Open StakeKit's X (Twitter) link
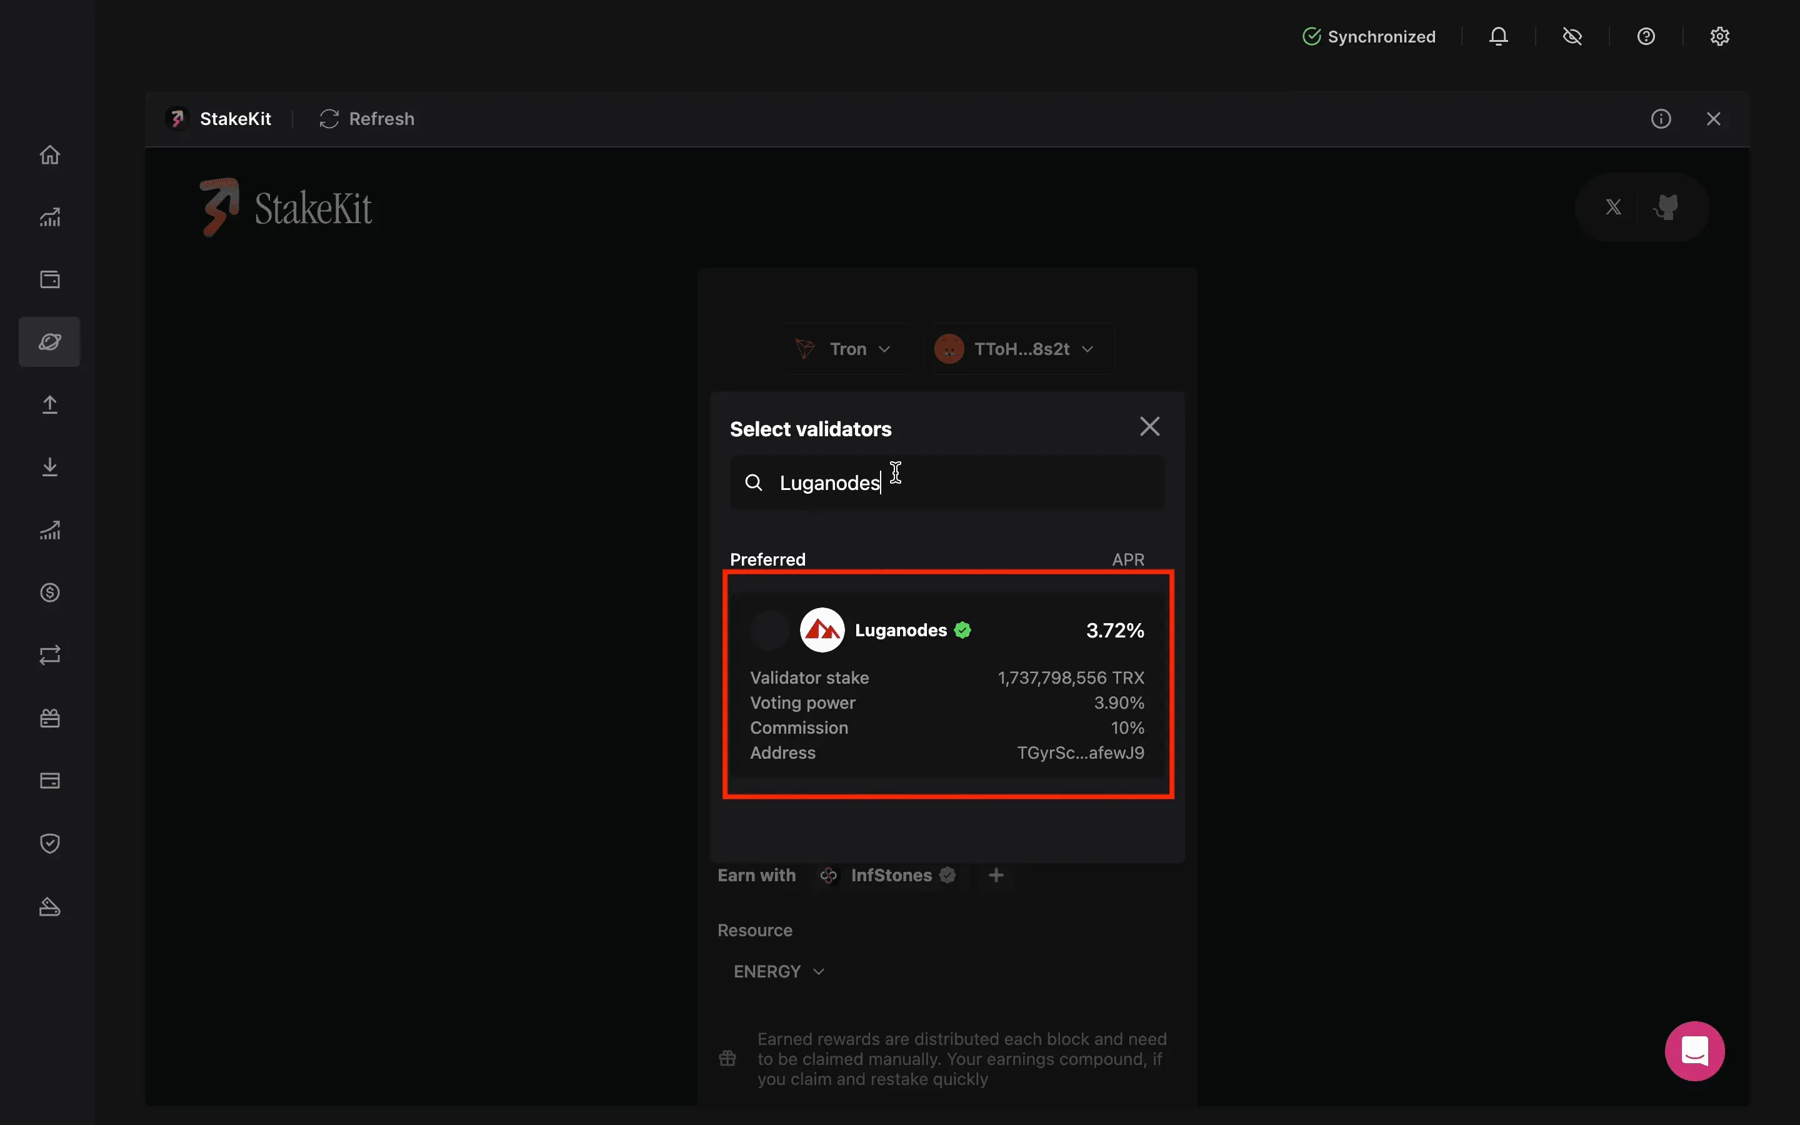1800x1125 pixels. coord(1613,207)
